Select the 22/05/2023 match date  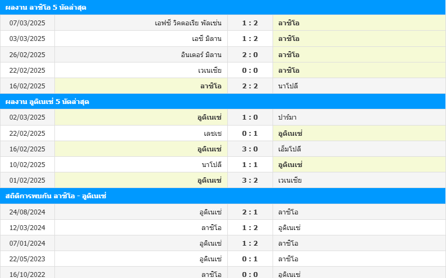27,259
